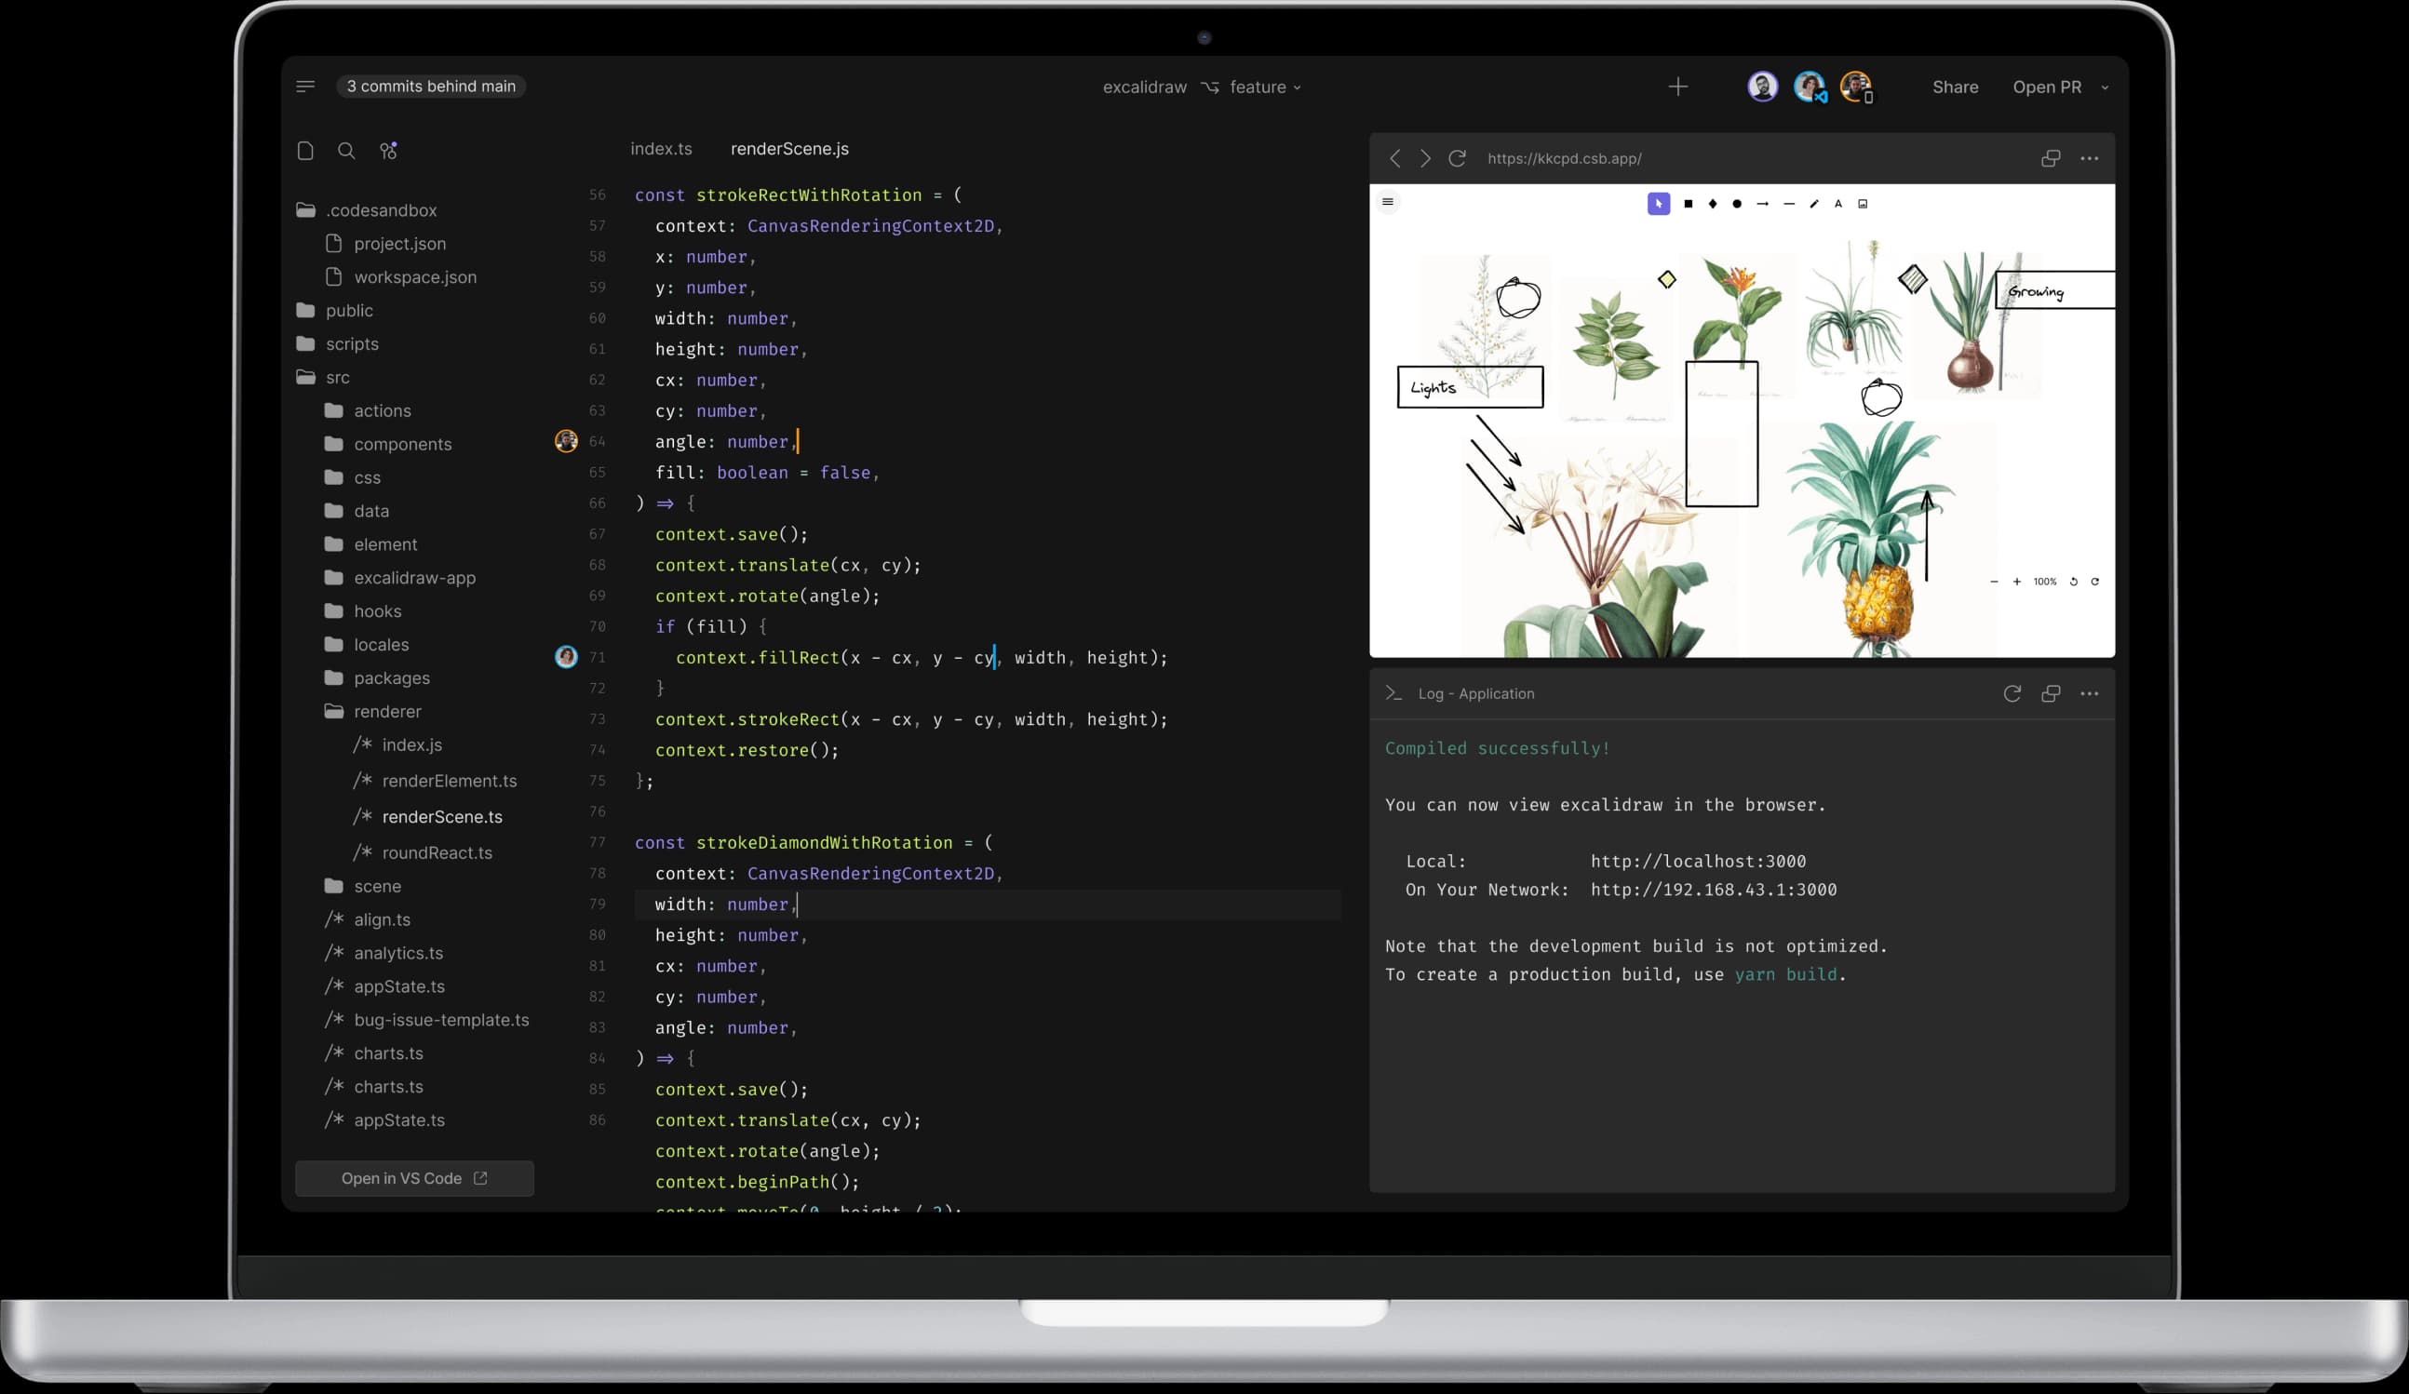Collapse the src folder
The image size is (2409, 1394).
tap(323, 378)
